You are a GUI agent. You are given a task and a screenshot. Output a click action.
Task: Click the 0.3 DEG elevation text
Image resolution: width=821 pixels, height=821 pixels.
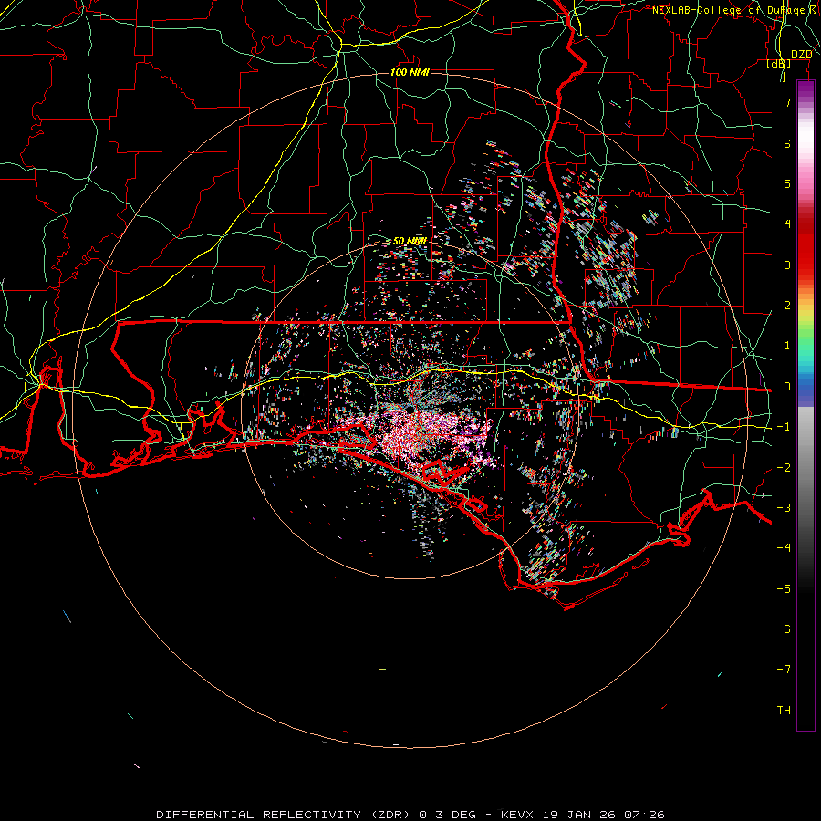click(x=448, y=815)
